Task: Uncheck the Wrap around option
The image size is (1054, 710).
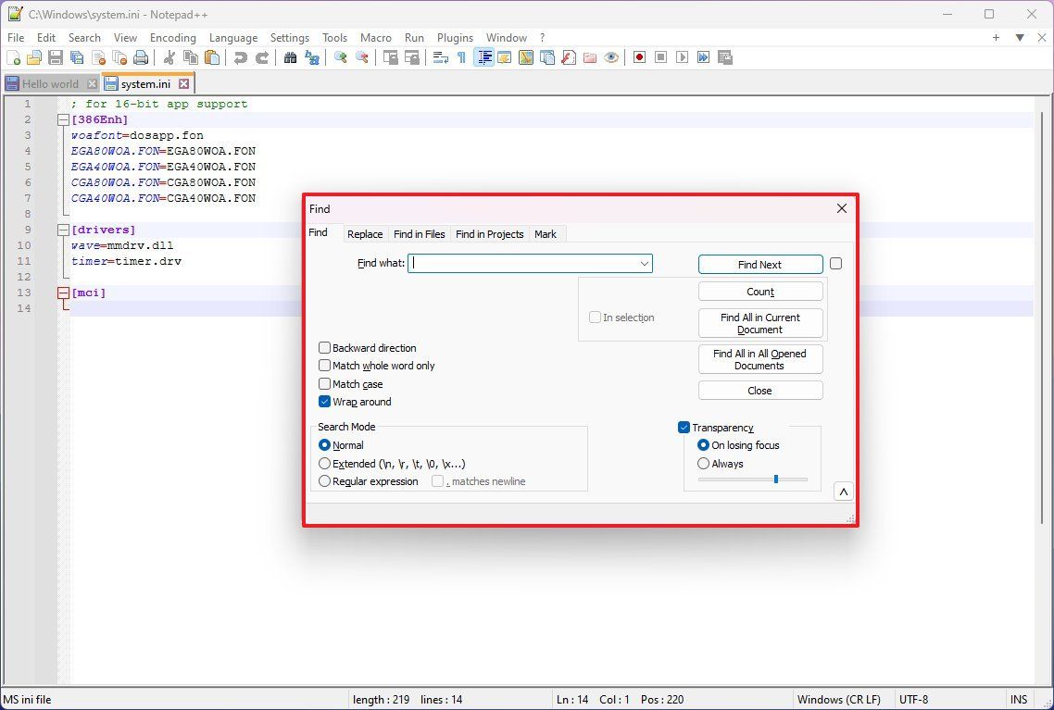Action: pos(325,402)
